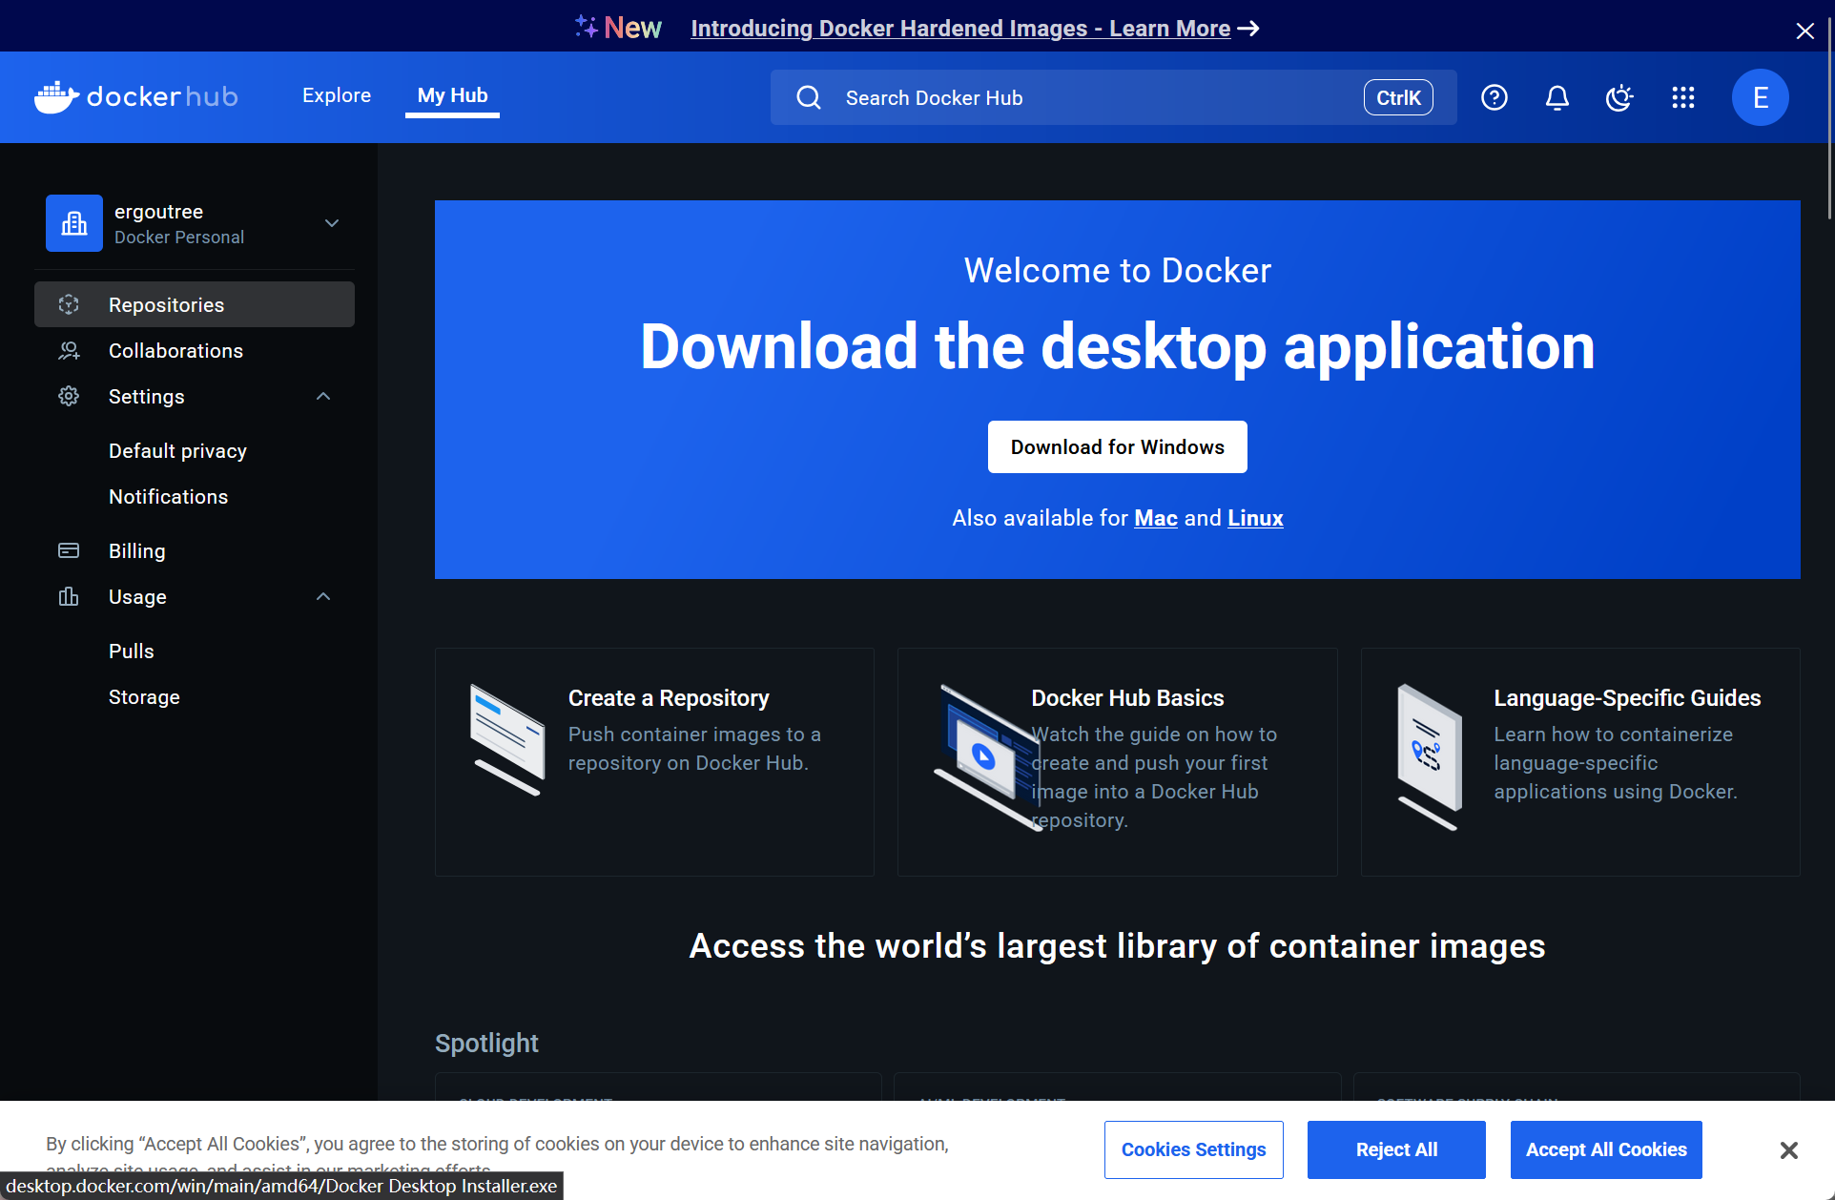Follow the Mac download link
This screenshot has width=1835, height=1200.
[1155, 518]
